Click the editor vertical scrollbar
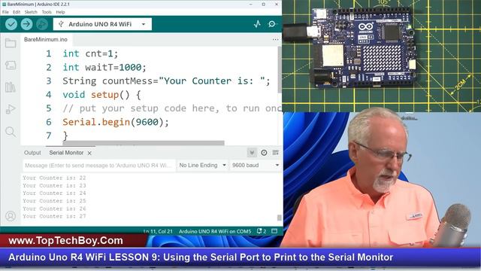 click(280, 70)
